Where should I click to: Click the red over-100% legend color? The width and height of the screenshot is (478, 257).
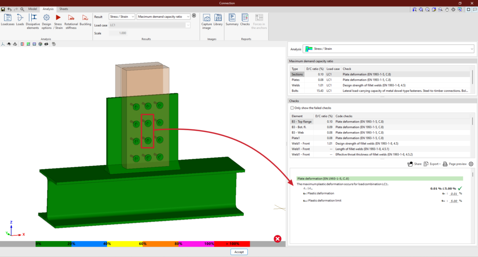[232, 244]
